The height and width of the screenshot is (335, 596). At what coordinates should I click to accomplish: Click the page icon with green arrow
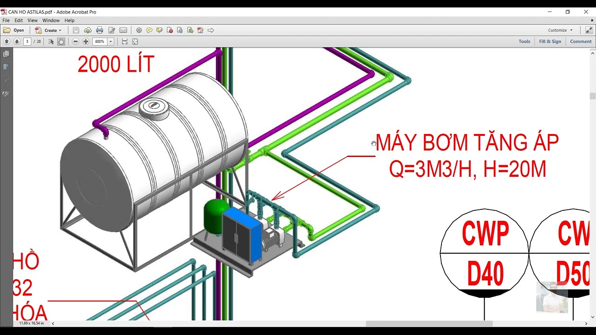(190, 30)
